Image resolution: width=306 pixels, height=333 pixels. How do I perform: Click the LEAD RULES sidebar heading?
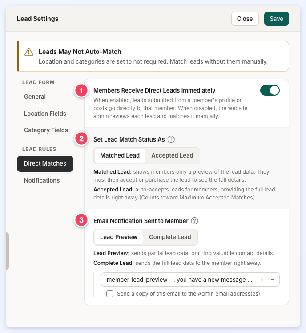(x=39, y=149)
